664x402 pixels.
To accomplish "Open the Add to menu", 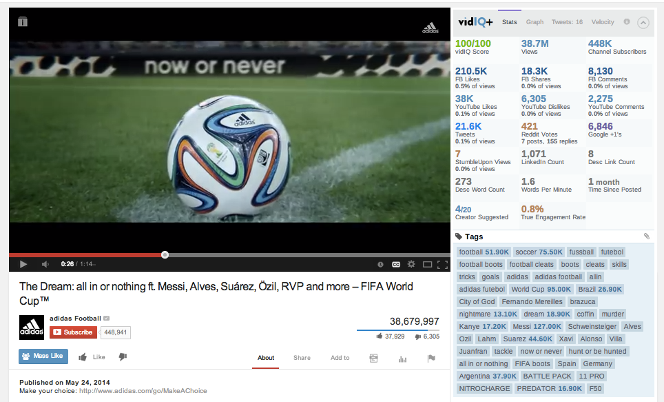I will point(340,358).
